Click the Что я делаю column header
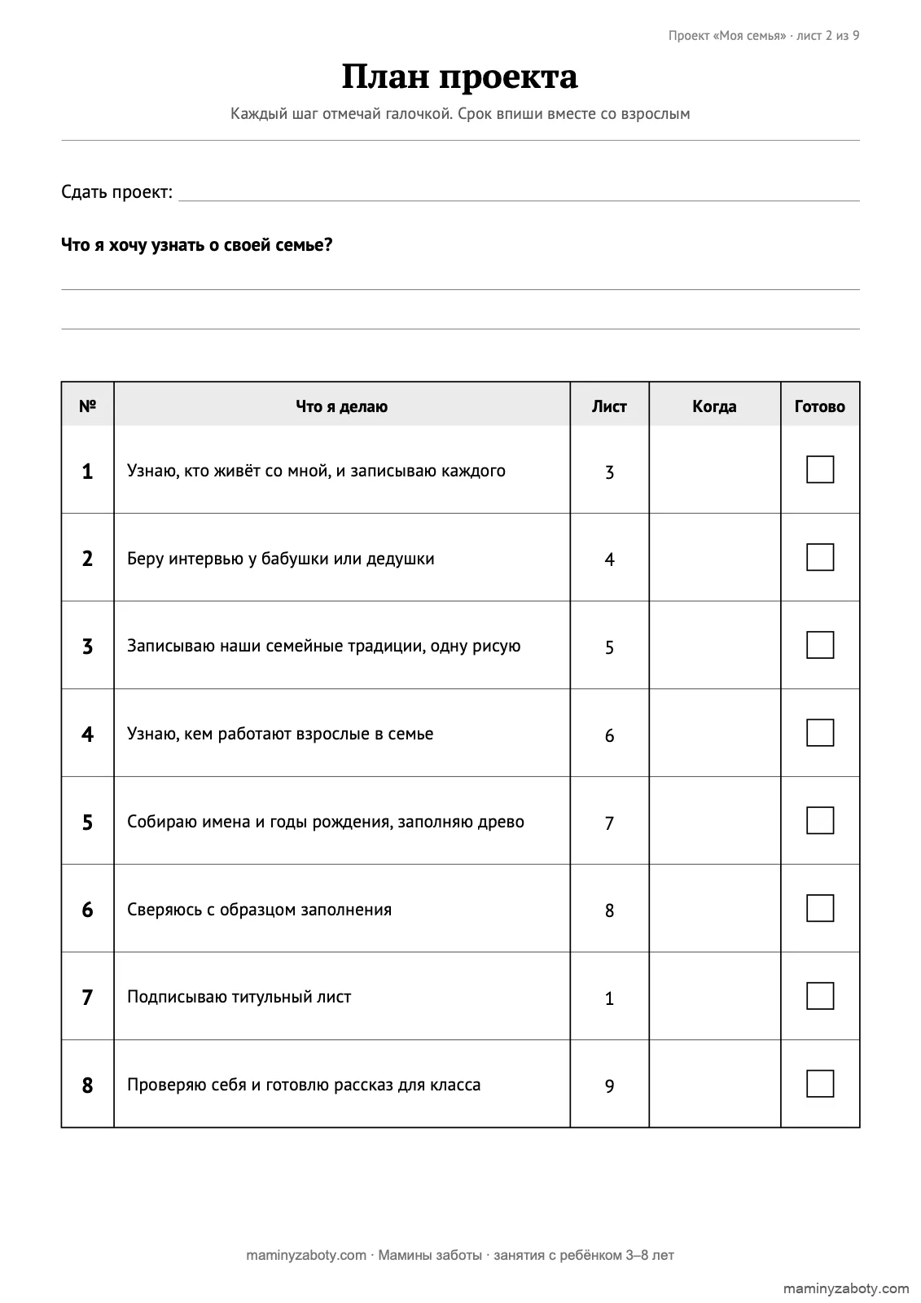The image size is (921, 1303). [x=342, y=406]
